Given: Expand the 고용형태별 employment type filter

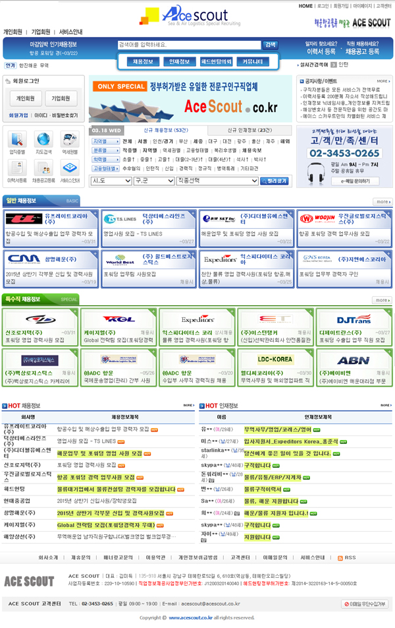Looking at the screenshot, I should point(105,169).
